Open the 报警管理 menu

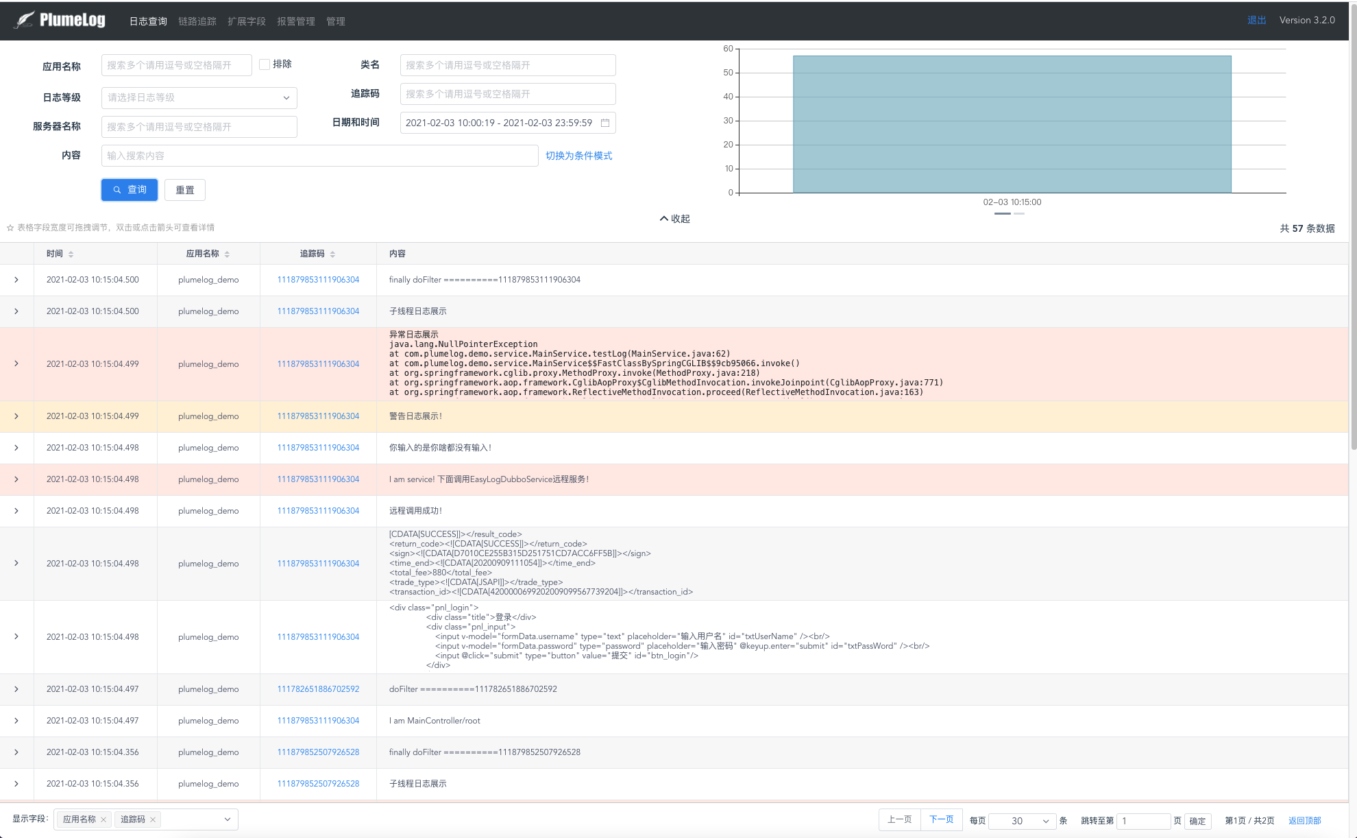click(x=295, y=21)
